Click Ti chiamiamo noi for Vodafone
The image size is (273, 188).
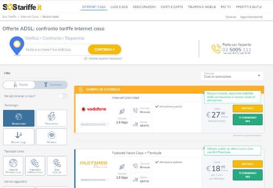pyautogui.click(x=247, y=119)
